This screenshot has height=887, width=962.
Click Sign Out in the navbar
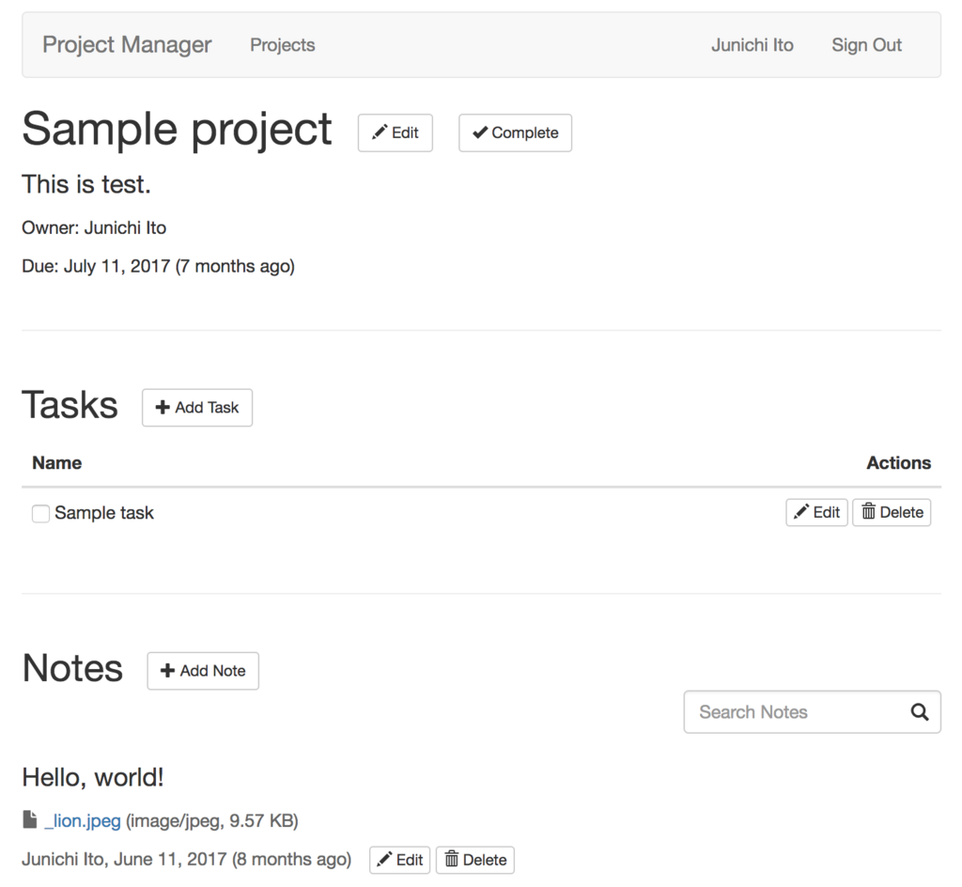pyautogui.click(x=866, y=45)
